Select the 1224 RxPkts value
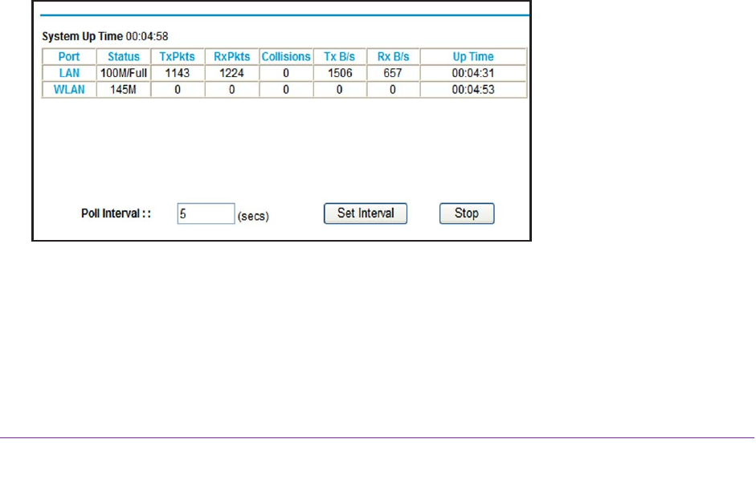Viewport: 756px width, 492px height. click(232, 73)
